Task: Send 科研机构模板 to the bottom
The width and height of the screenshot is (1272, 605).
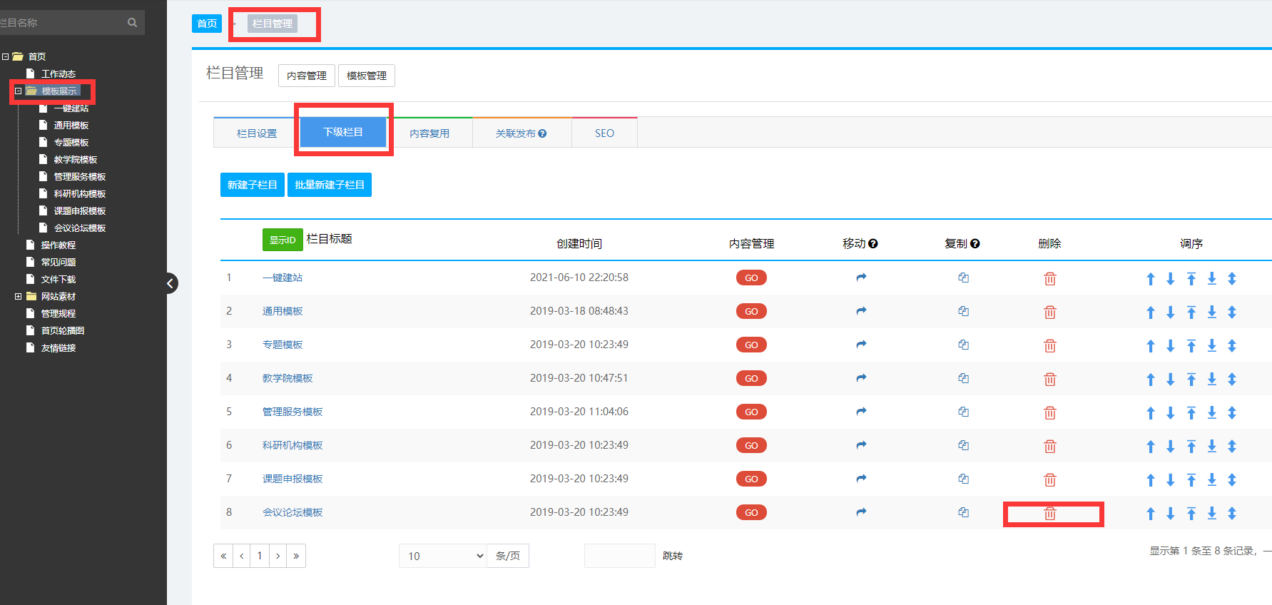Action: point(1212,447)
